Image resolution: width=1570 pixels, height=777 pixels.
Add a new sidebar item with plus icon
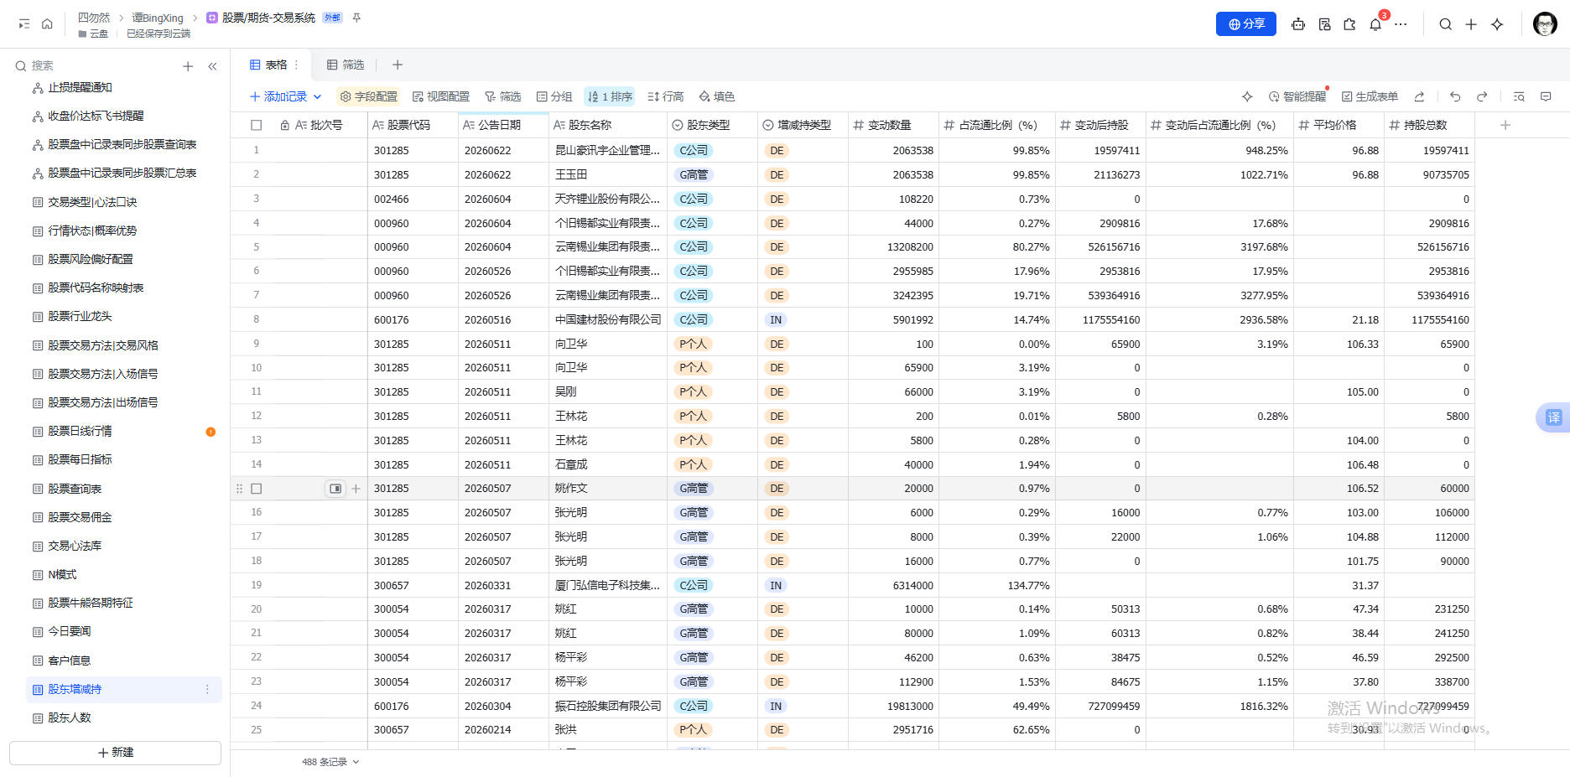[x=188, y=66]
